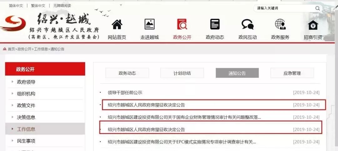Click the date beside 国有企业财务管理 notice

[306, 117]
